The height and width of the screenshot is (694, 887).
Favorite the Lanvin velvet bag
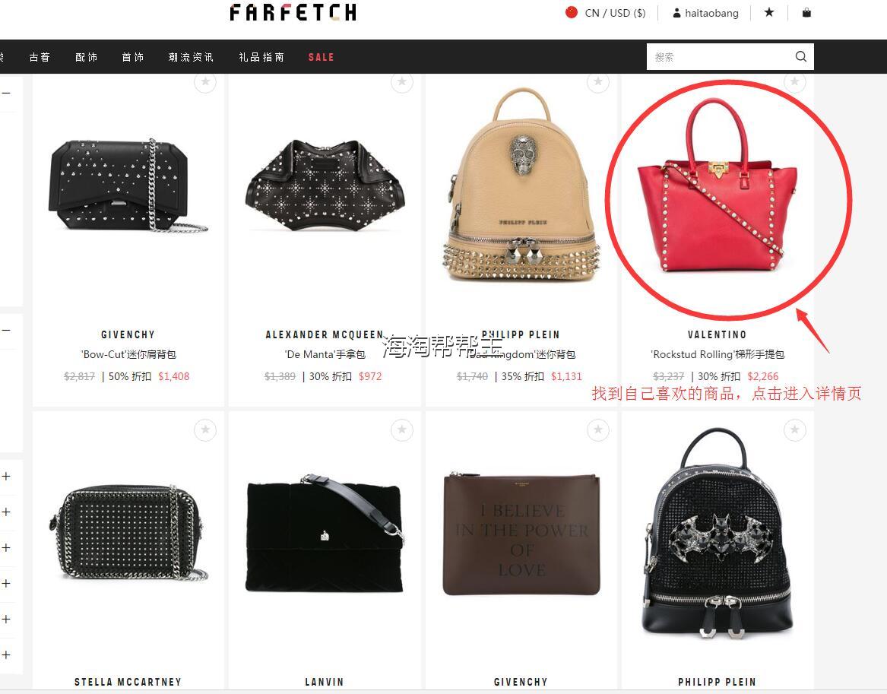click(401, 430)
